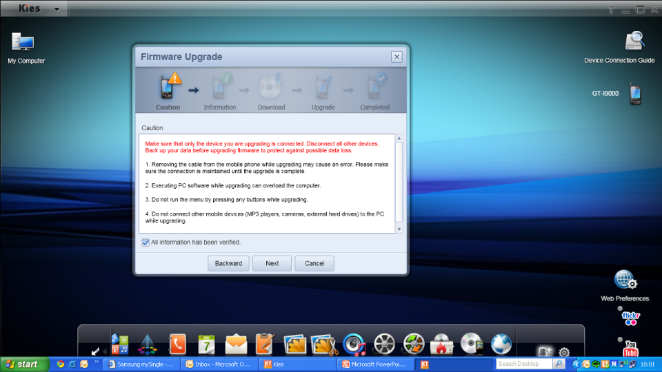The width and height of the screenshot is (662, 372).
Task: Open the envelope message icon in dock
Action: point(236,343)
